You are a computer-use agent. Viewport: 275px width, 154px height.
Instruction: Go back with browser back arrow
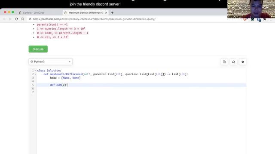(x=4, y=19)
